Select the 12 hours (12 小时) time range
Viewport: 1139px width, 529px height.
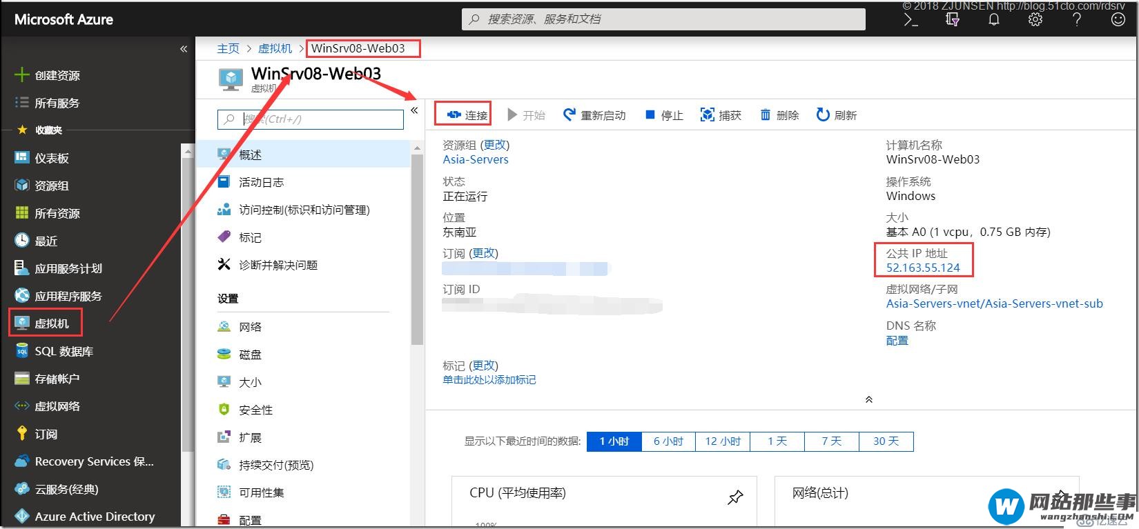(723, 441)
